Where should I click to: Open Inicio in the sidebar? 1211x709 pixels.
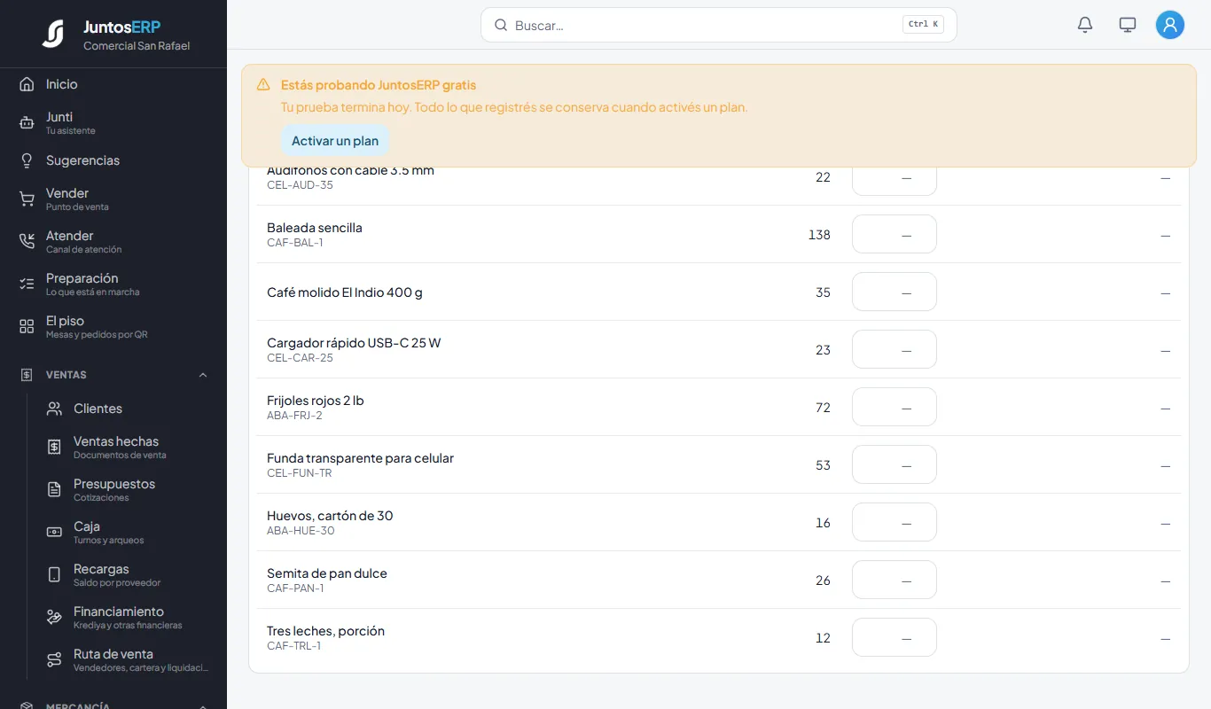[x=113, y=84]
